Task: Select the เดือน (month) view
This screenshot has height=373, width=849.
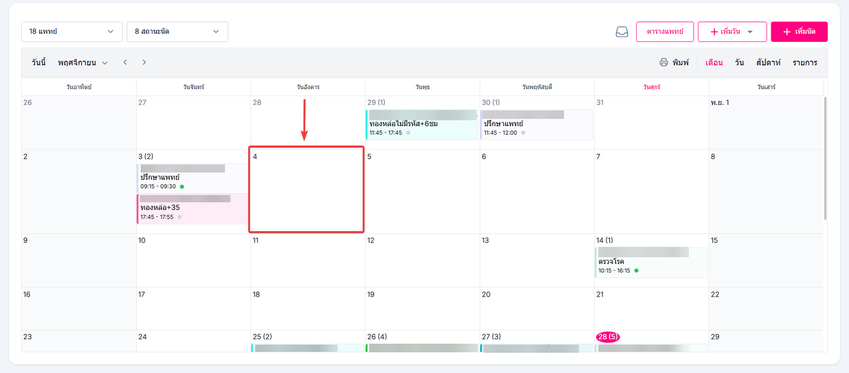Action: coord(714,62)
